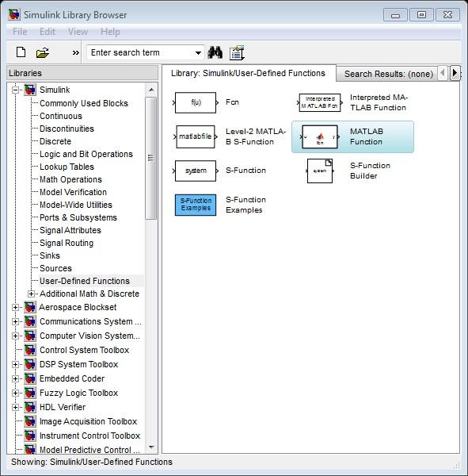Switch to Search Results tab
This screenshot has width=468, height=476.
point(389,74)
